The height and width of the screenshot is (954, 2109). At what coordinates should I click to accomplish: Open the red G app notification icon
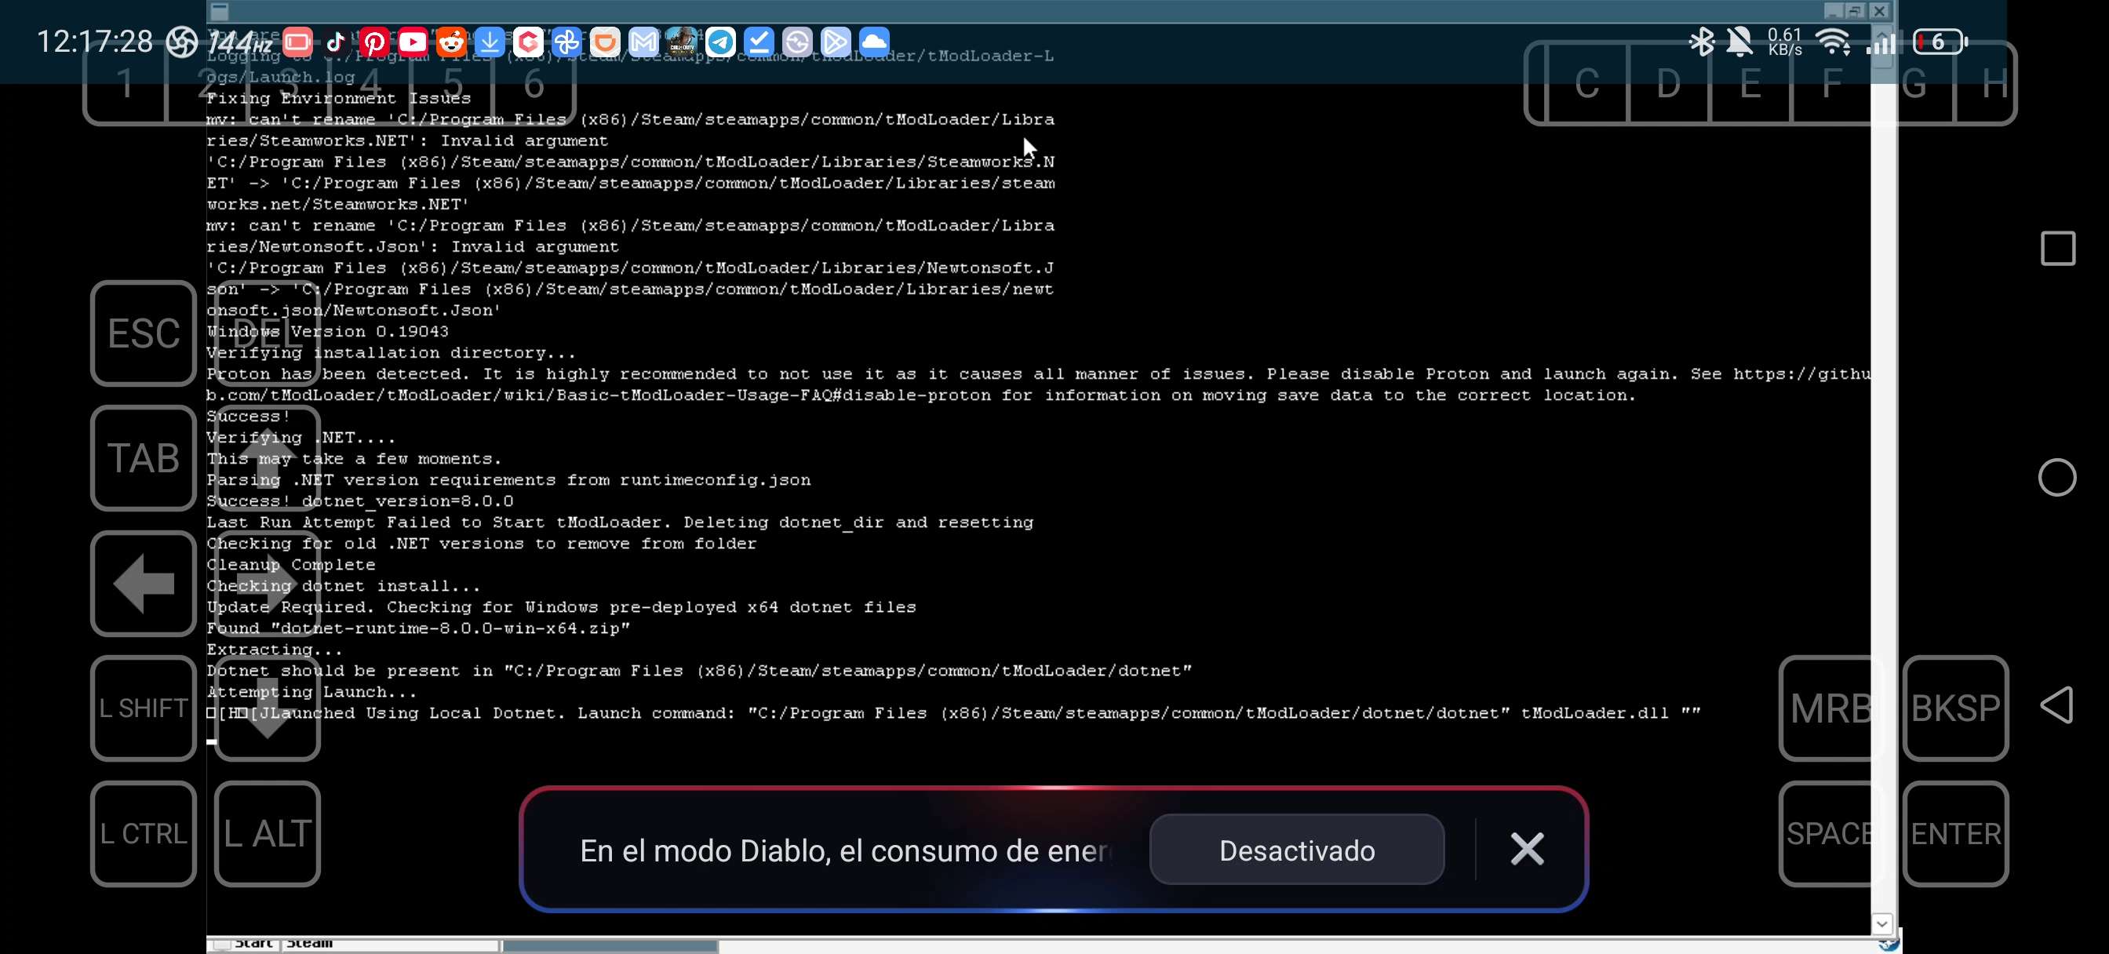(x=528, y=41)
